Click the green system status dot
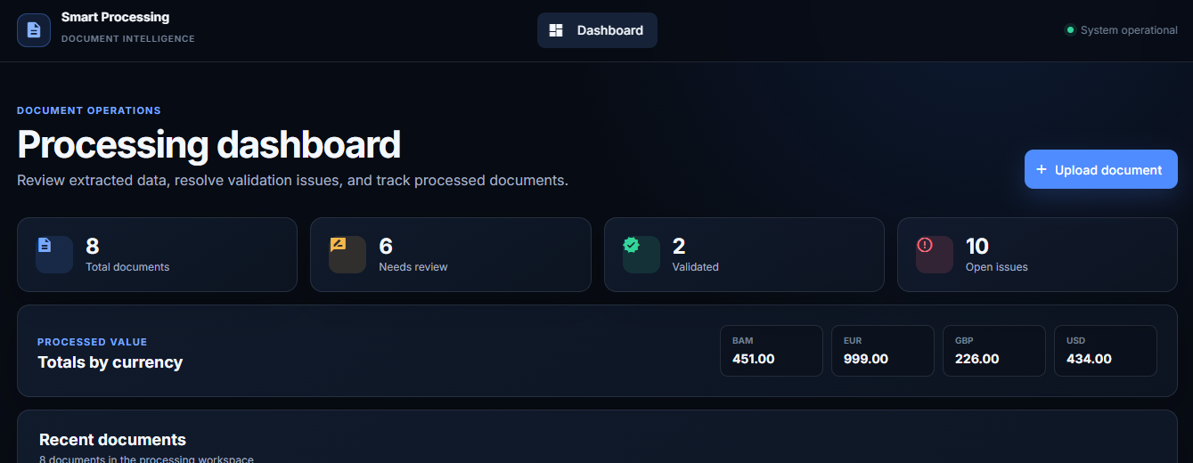1193x463 pixels. click(1070, 30)
